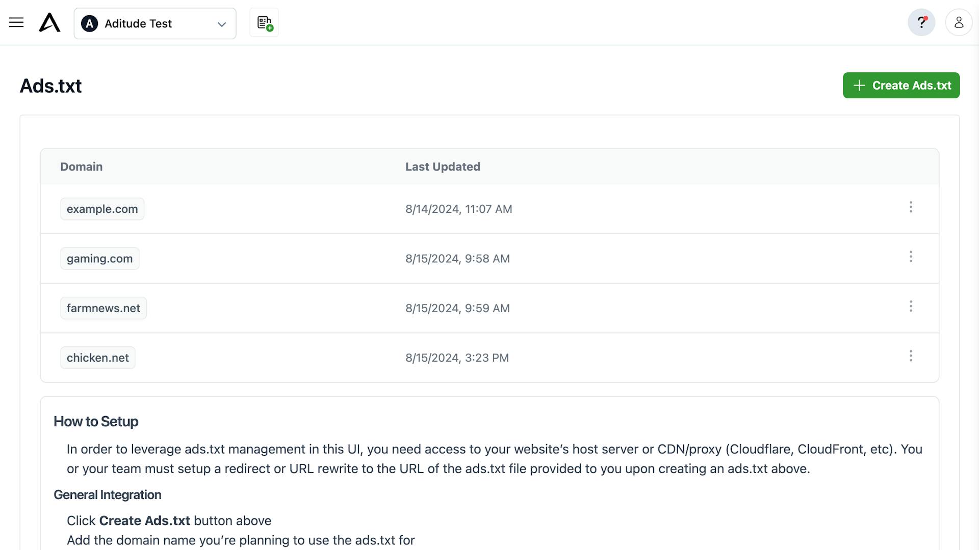979x550 pixels.
Task: Open the three-dot menu for chicken.net
Action: click(x=911, y=356)
